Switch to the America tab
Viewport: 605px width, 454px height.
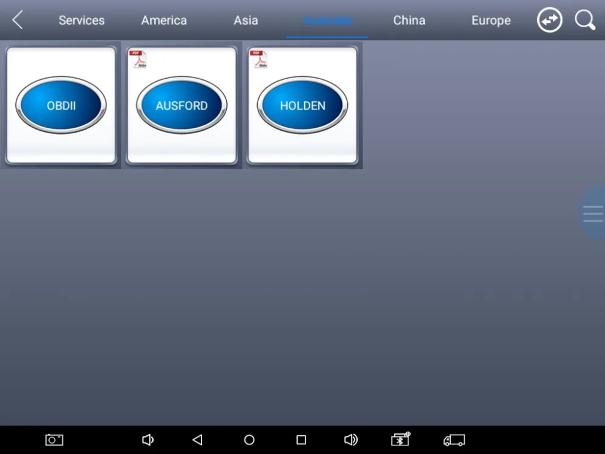[164, 20]
